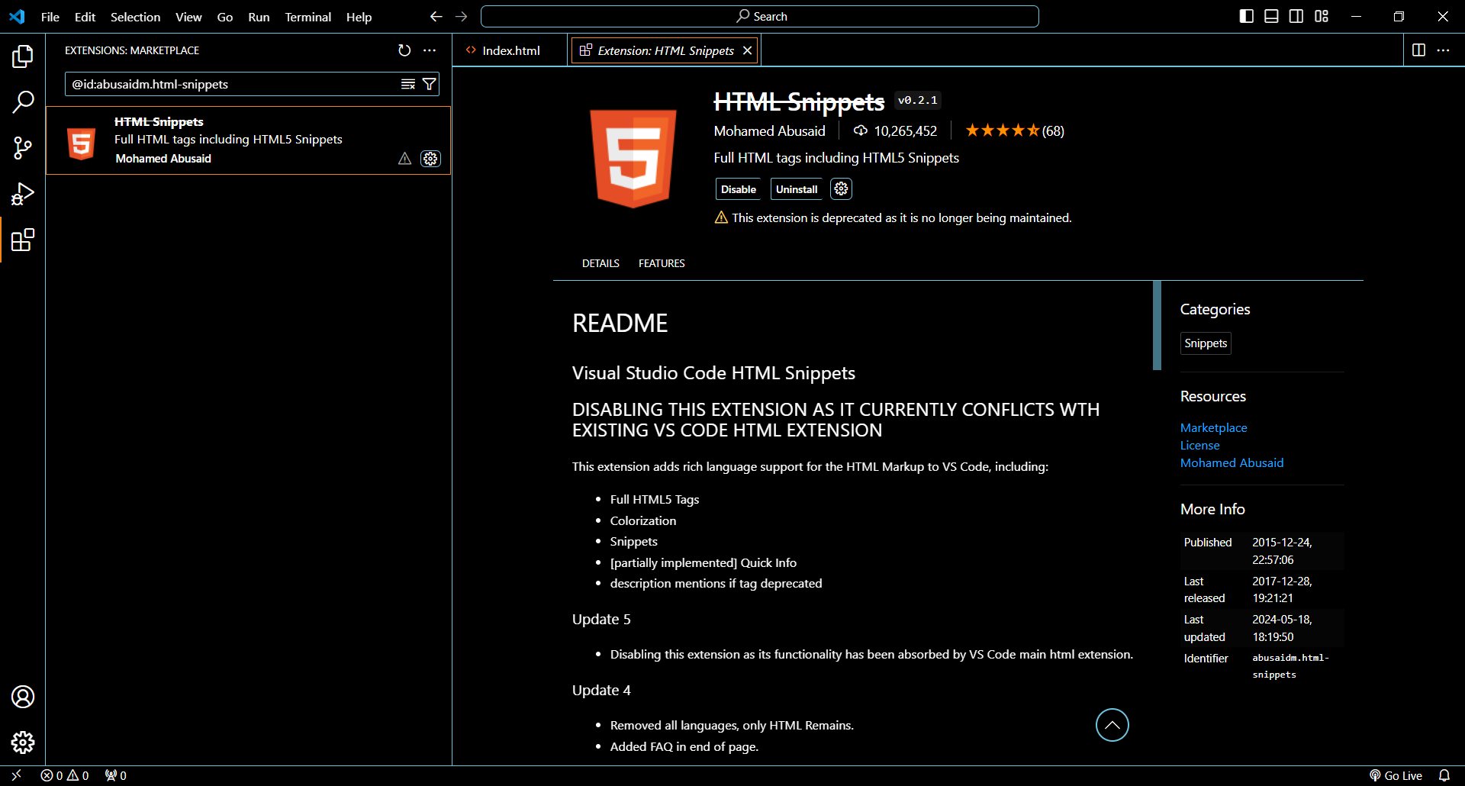Select HTML Snippets item in extensions list
Screen dimensions: 1465x786
click(x=249, y=140)
